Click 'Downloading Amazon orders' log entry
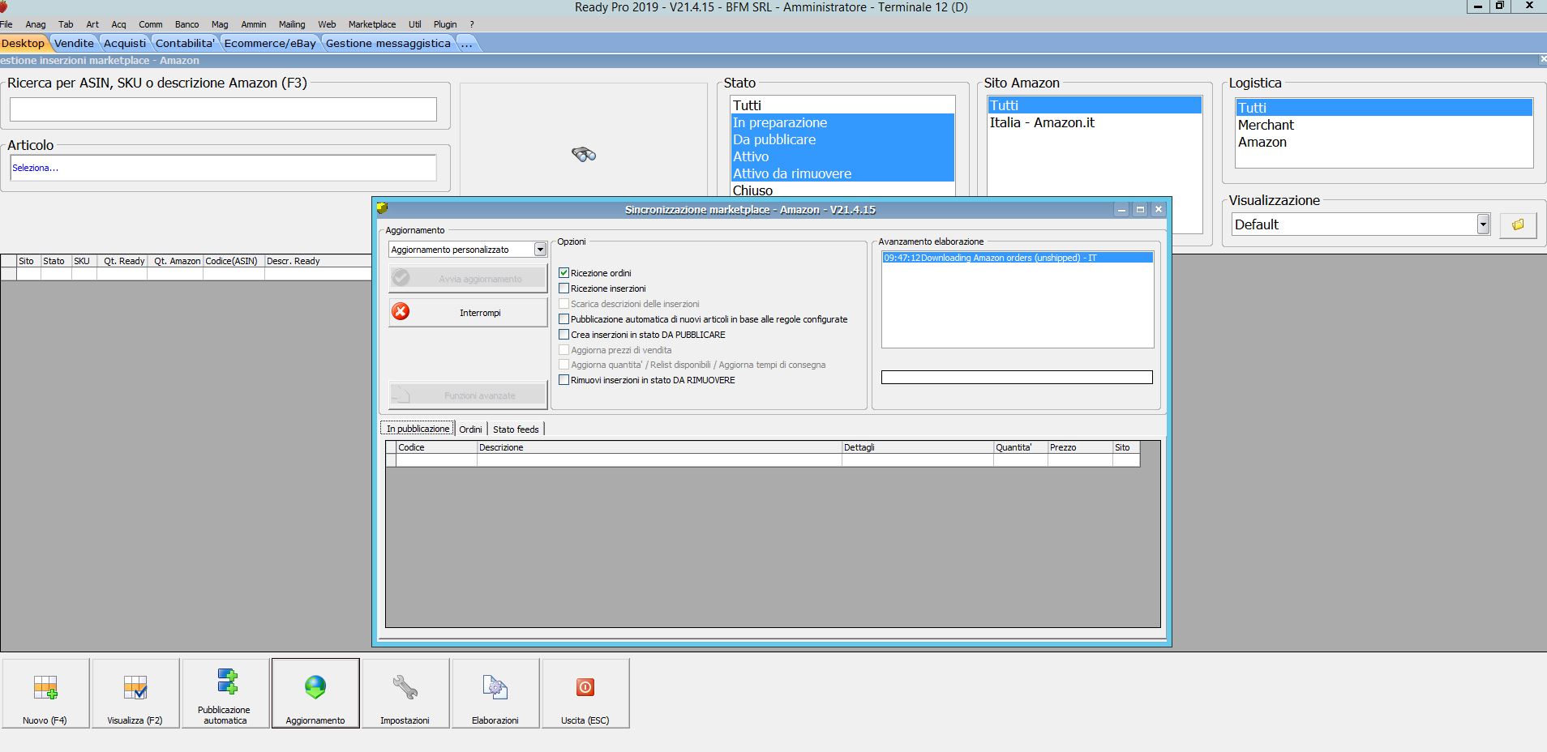 click(x=1018, y=258)
